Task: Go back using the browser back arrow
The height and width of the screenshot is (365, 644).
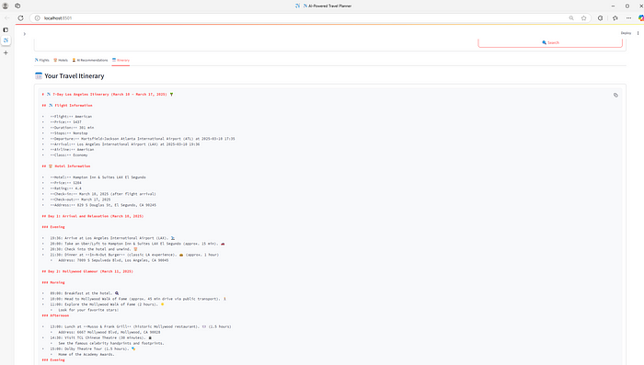Action: (7, 18)
